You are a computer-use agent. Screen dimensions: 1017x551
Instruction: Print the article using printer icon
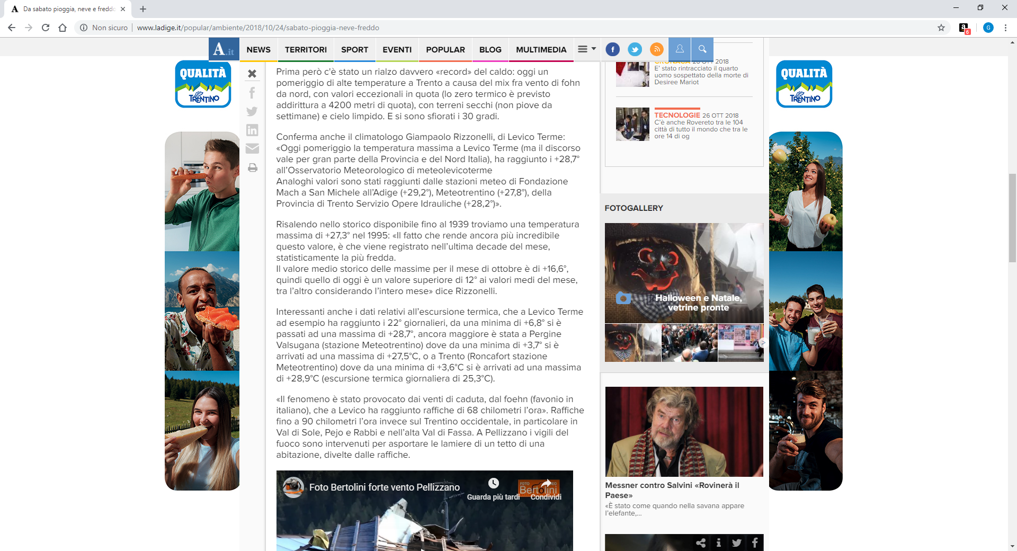(x=252, y=168)
